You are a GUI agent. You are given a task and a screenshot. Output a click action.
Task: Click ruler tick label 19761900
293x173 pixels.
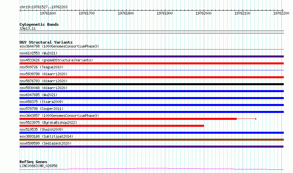point(165,13)
